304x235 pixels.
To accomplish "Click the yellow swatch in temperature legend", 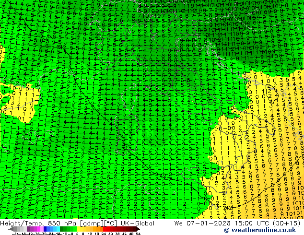I will point(78,229).
